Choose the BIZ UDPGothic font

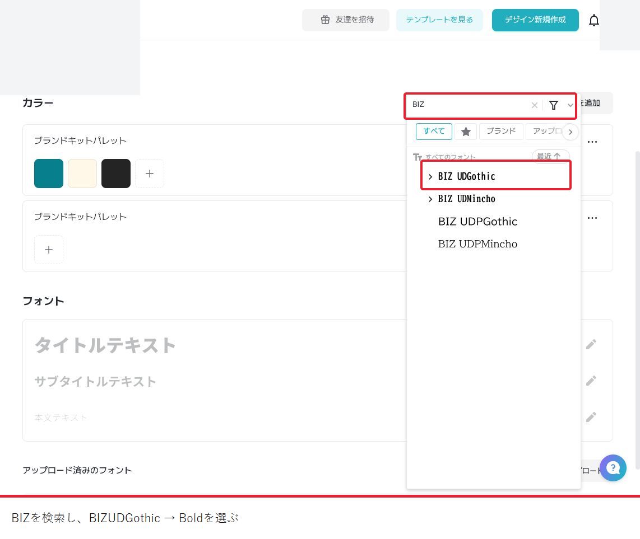pos(477,222)
